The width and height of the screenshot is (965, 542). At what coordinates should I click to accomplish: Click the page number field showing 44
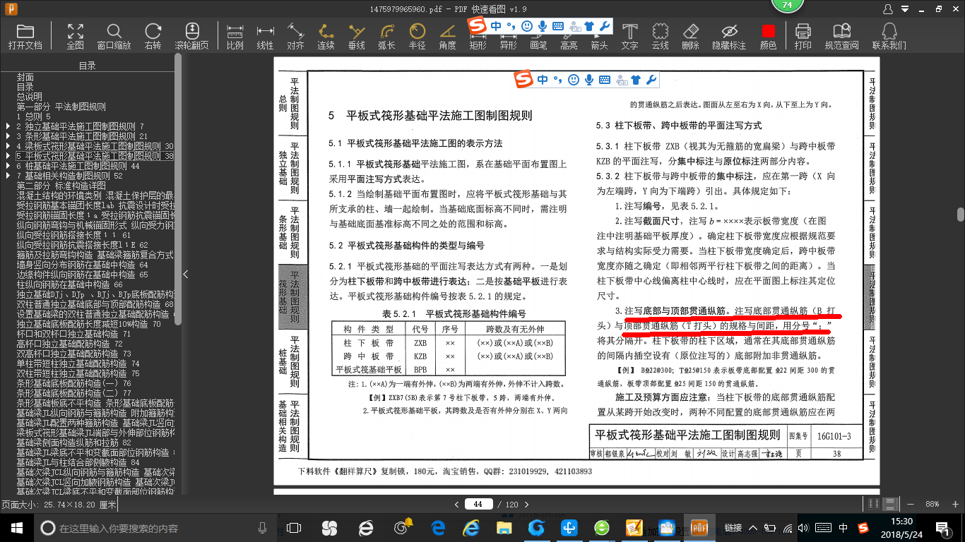point(478,504)
